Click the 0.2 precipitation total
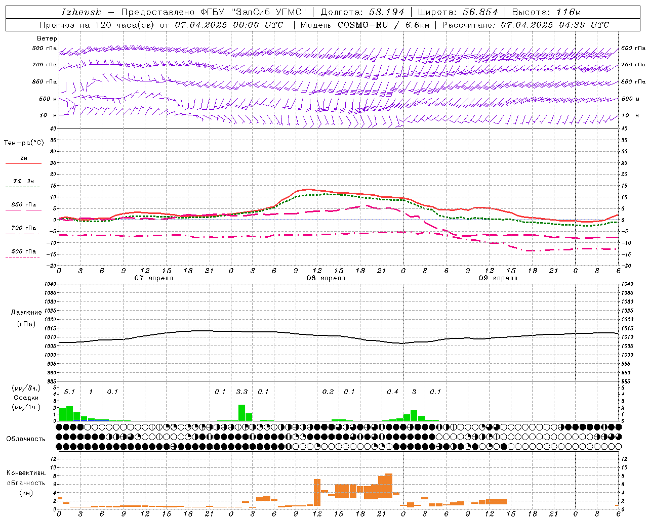This screenshot has width=648, height=518. coord(328,392)
